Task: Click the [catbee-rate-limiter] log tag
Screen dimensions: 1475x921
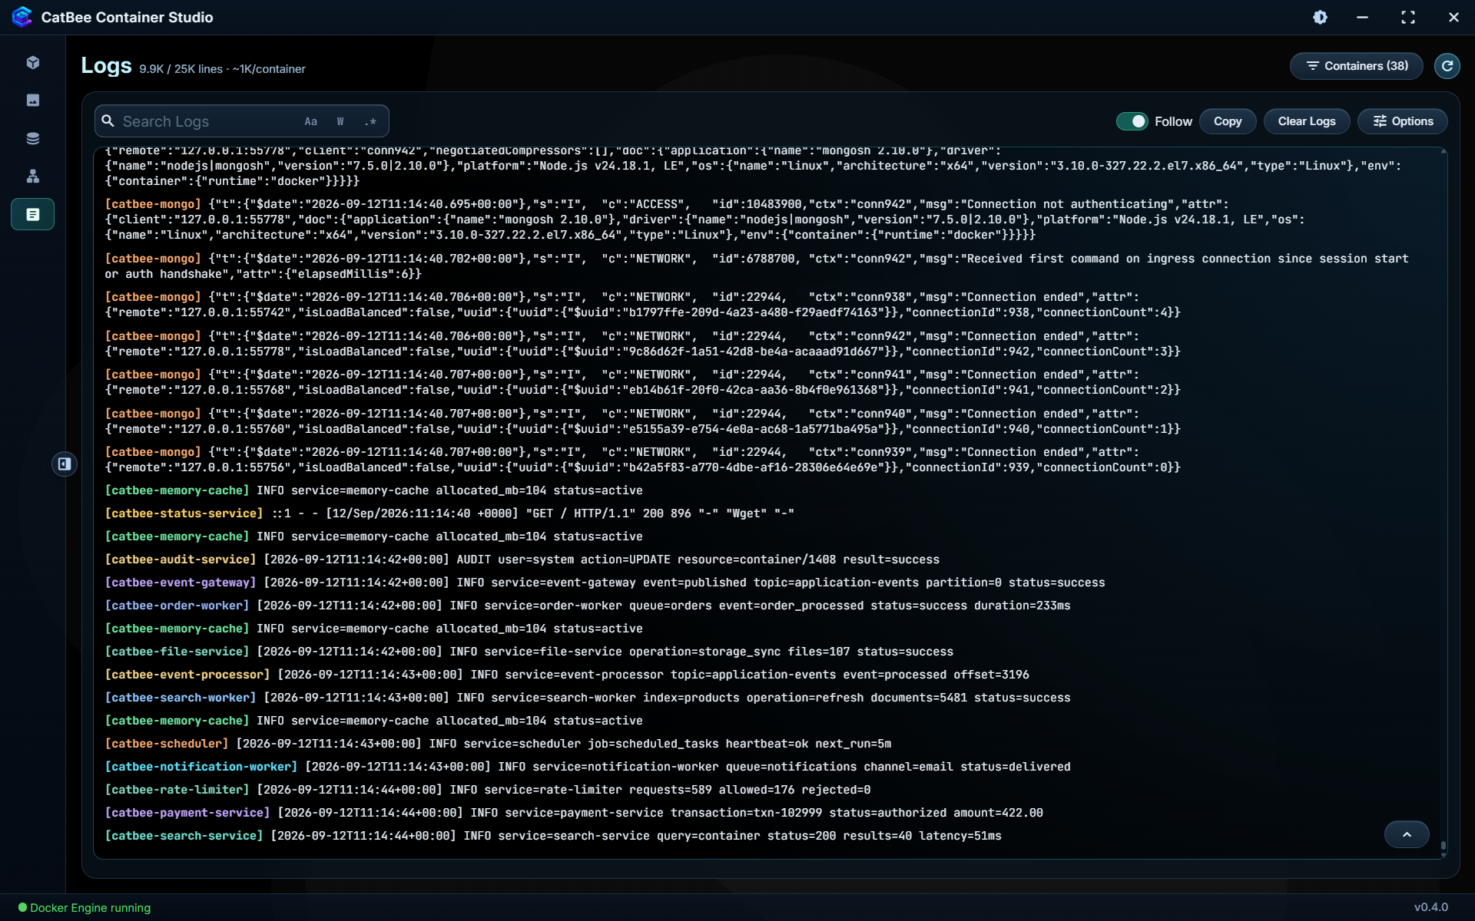Action: coord(177,790)
